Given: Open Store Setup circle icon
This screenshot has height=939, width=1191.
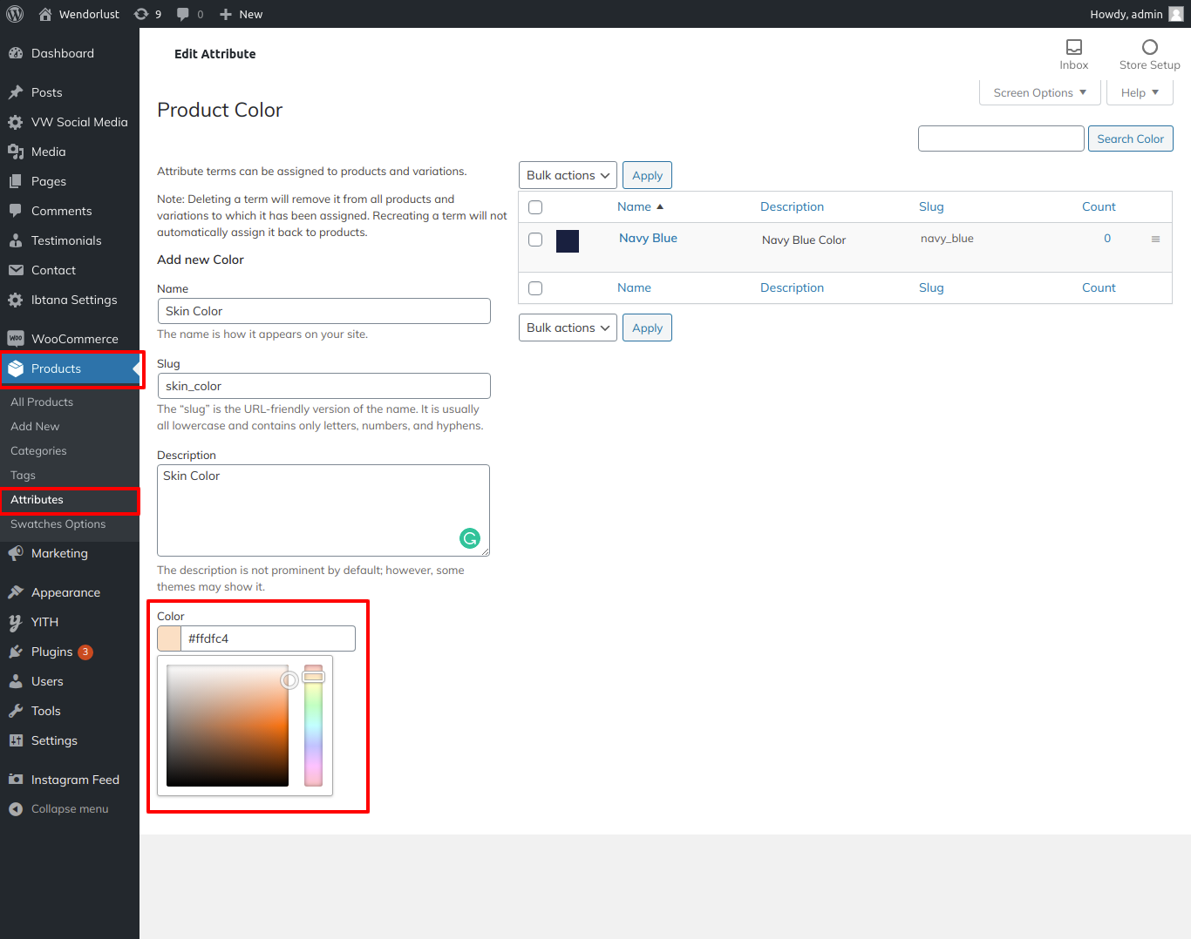Looking at the screenshot, I should pyautogui.click(x=1149, y=48).
